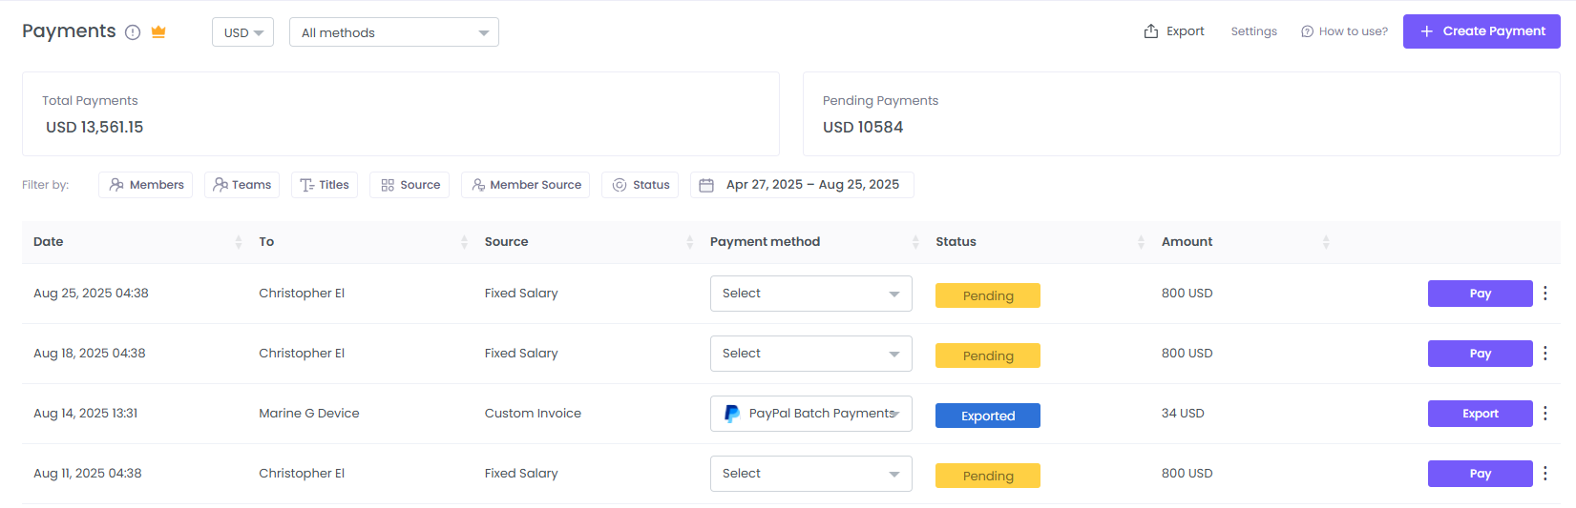Open the Status filter
This screenshot has width=1576, height=508.
(640, 185)
